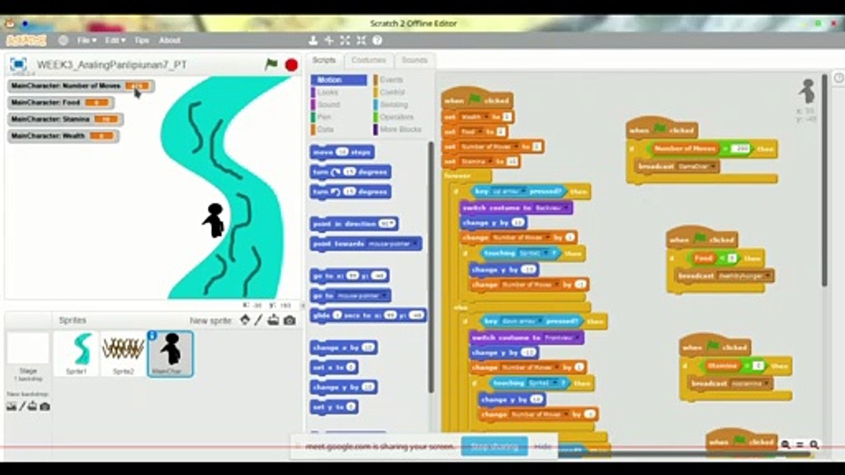Switch to the Scripts tab

tap(324, 60)
